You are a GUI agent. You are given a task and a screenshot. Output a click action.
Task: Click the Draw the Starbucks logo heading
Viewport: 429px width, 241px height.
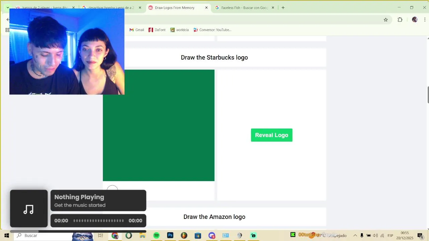(214, 58)
